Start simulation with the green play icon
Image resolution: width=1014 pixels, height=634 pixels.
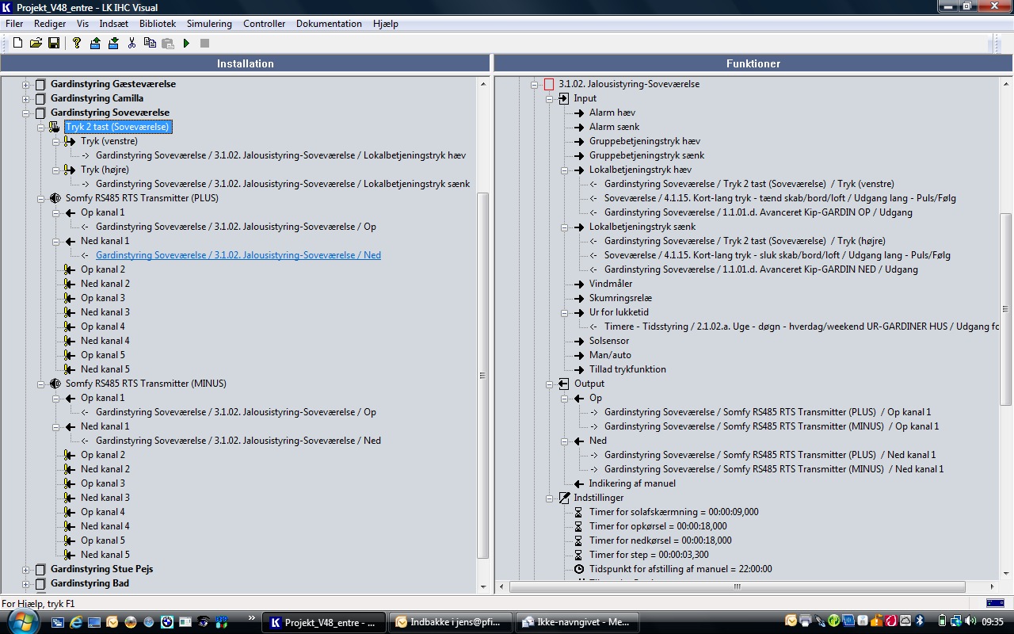coord(186,43)
